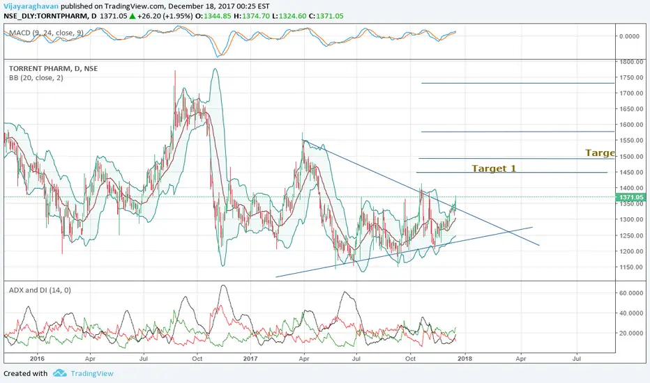This screenshot has width=650, height=383.
Task: Click the current price tag 1371.05
Action: coord(631,198)
